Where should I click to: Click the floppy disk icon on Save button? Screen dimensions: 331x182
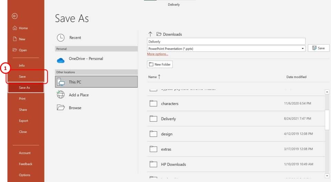[314, 48]
